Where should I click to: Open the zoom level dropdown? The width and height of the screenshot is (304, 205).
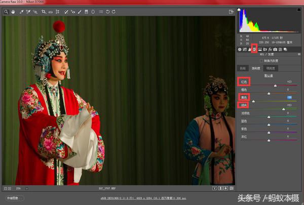27,188
